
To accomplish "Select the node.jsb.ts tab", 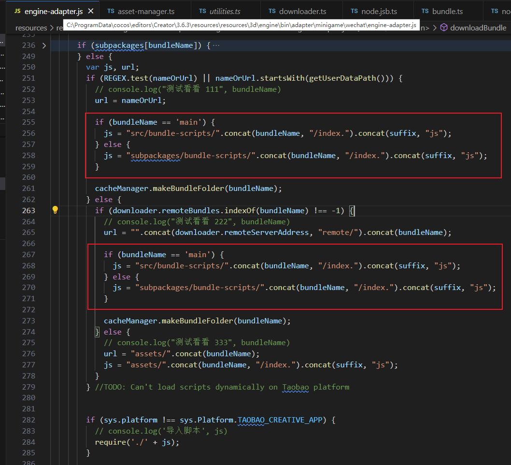I will click(380, 11).
